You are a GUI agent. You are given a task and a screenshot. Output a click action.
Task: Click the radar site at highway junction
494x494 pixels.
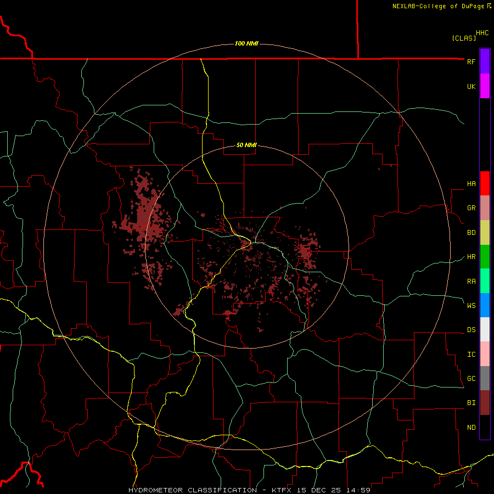(252, 243)
